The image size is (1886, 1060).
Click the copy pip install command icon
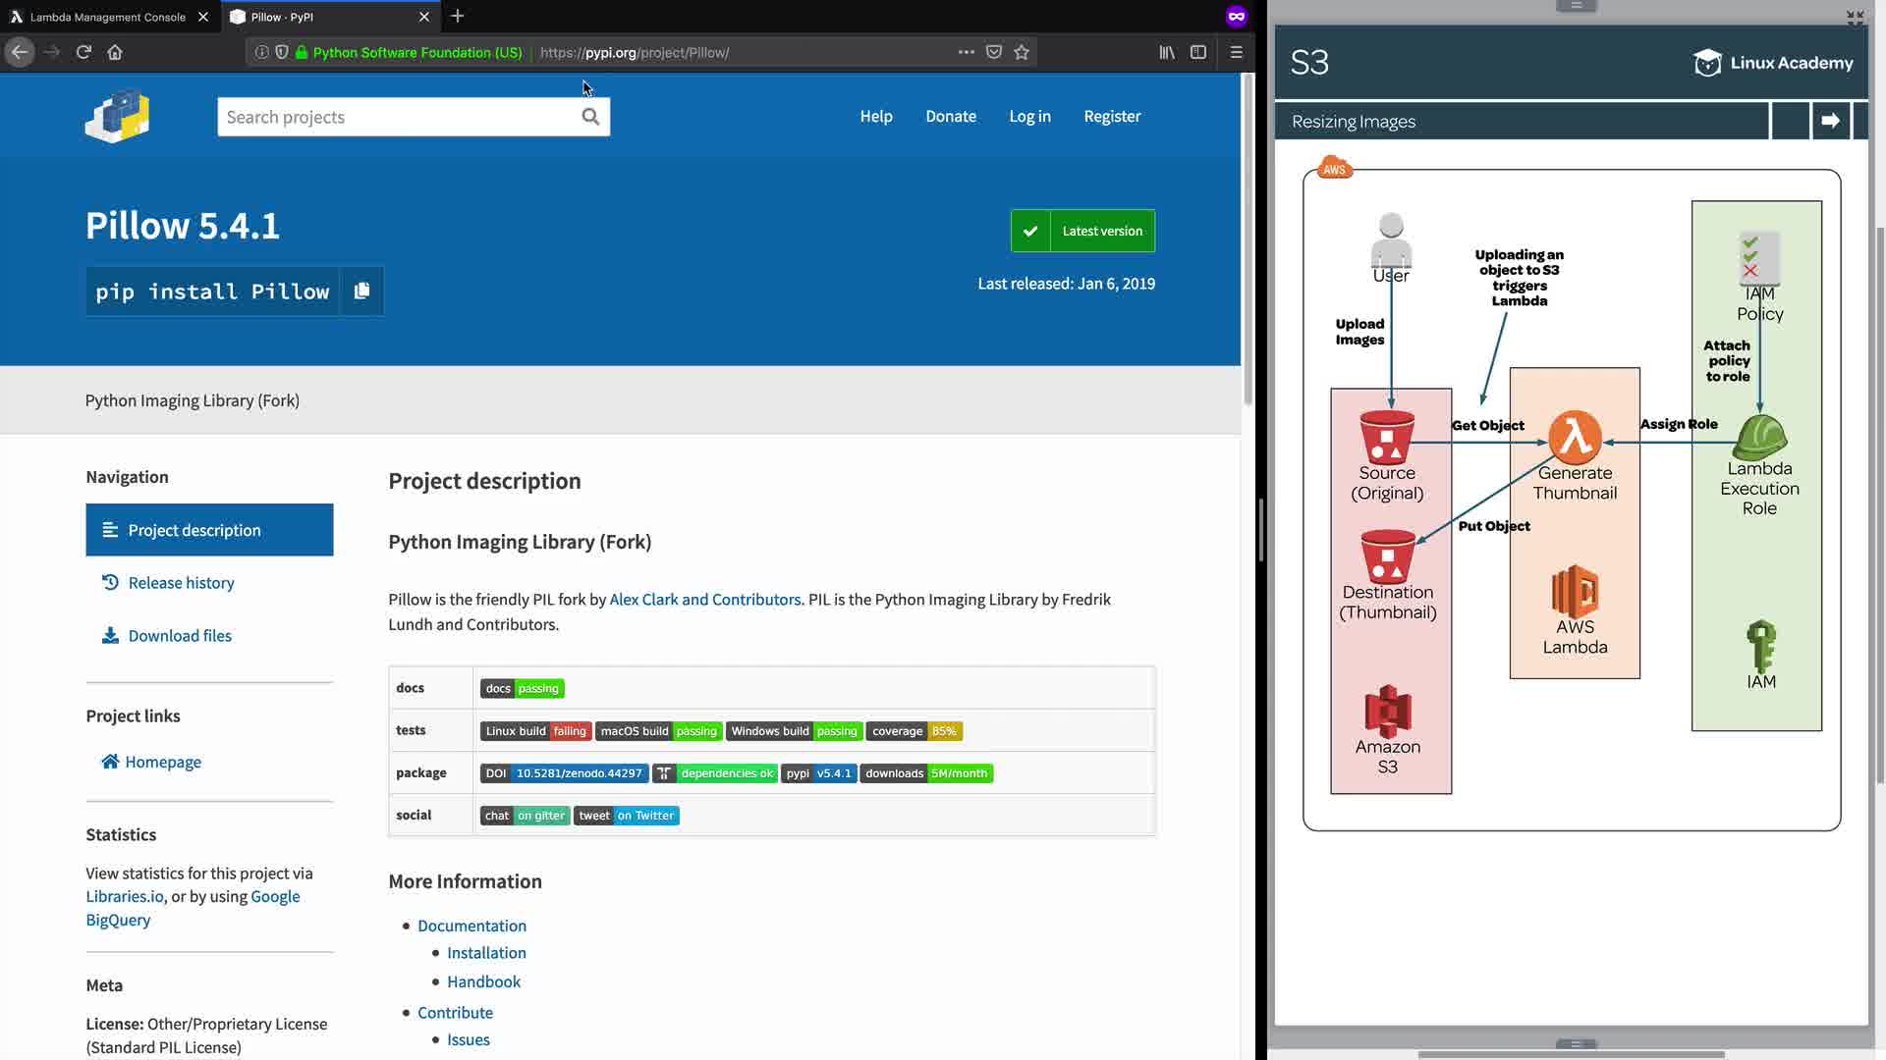(x=361, y=291)
